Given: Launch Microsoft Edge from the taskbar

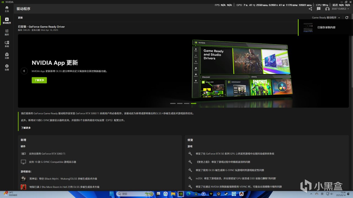Looking at the screenshot, I should (188, 194).
